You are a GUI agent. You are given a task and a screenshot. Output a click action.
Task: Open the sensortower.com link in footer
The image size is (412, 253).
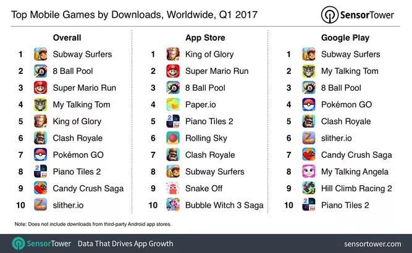[372, 244]
